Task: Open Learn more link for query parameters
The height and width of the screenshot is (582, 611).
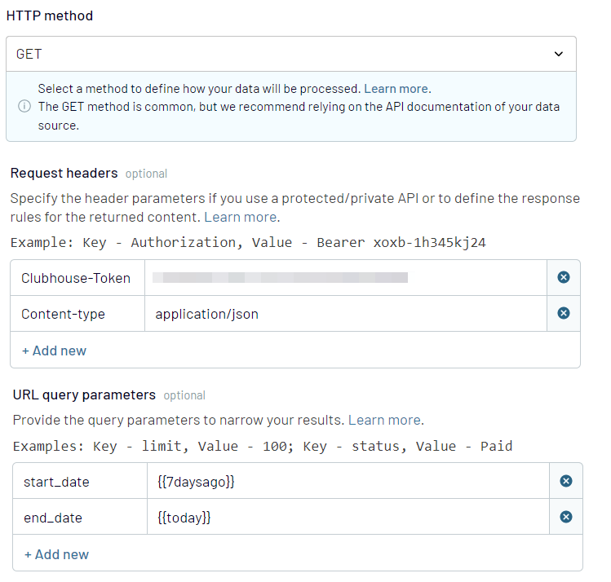Action: 384,421
